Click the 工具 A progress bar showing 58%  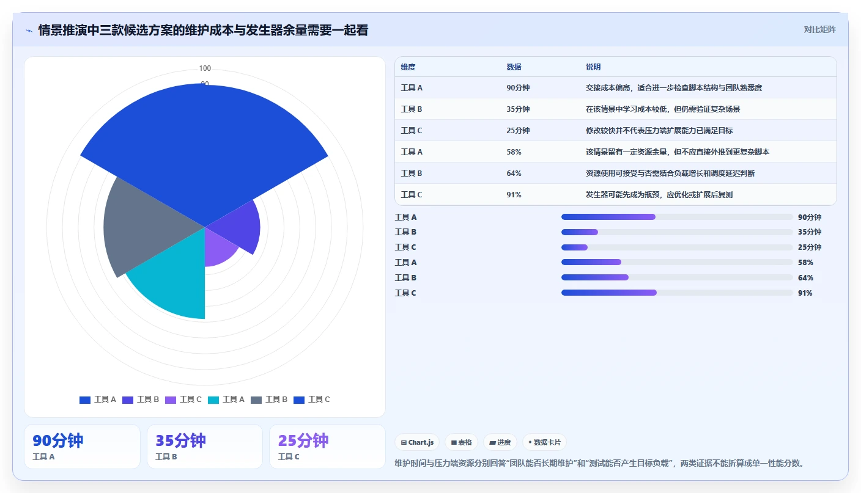point(677,263)
